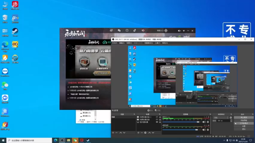Open notification center in system tray
255x143 pixels.
(x=251, y=140)
